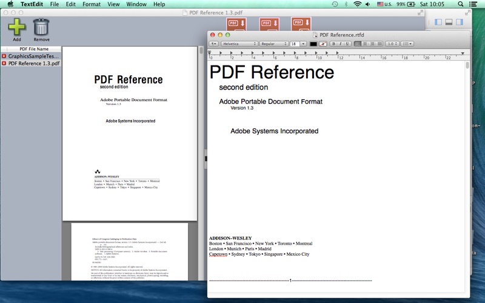Click the red PDF icon next to GraphicsSampleTes...

point(4,56)
